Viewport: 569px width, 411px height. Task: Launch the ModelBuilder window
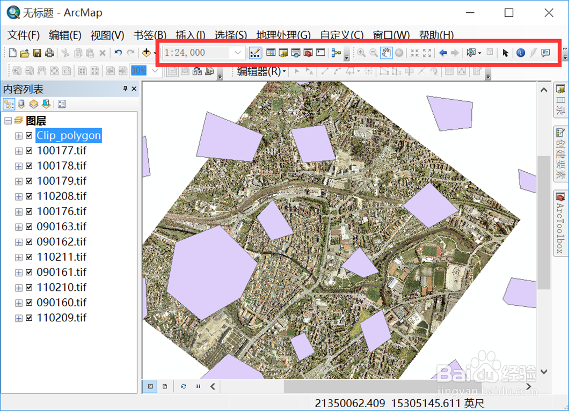pyautogui.click(x=336, y=53)
